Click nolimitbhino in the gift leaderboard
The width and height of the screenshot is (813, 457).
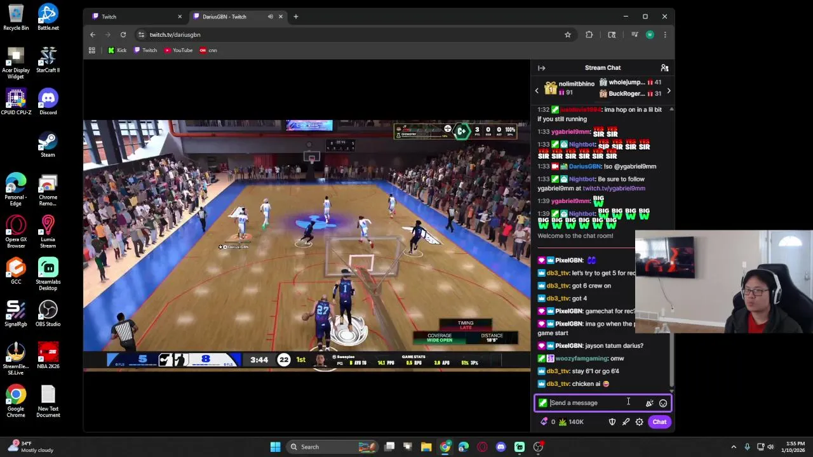(x=576, y=84)
